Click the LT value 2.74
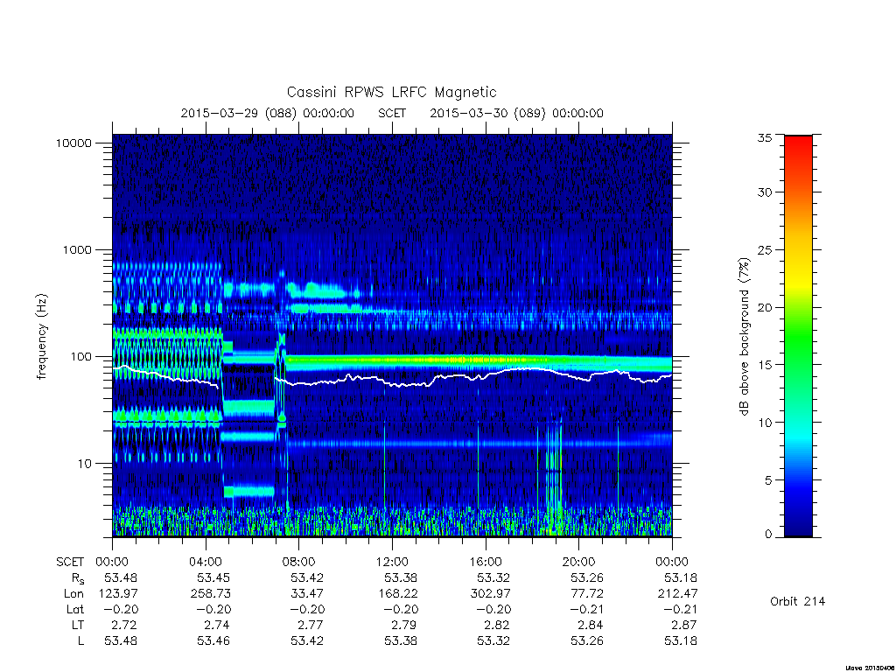The image size is (896, 672). click(x=218, y=625)
